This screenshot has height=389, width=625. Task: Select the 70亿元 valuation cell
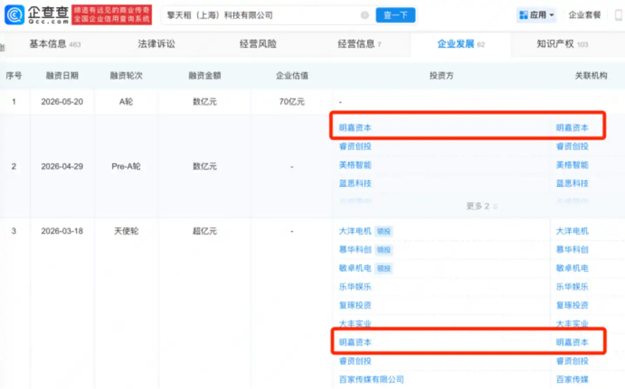point(292,102)
